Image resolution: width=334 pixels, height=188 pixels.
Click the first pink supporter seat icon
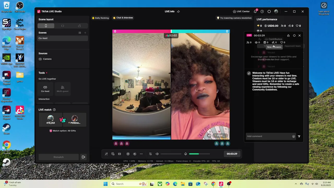[116, 144]
